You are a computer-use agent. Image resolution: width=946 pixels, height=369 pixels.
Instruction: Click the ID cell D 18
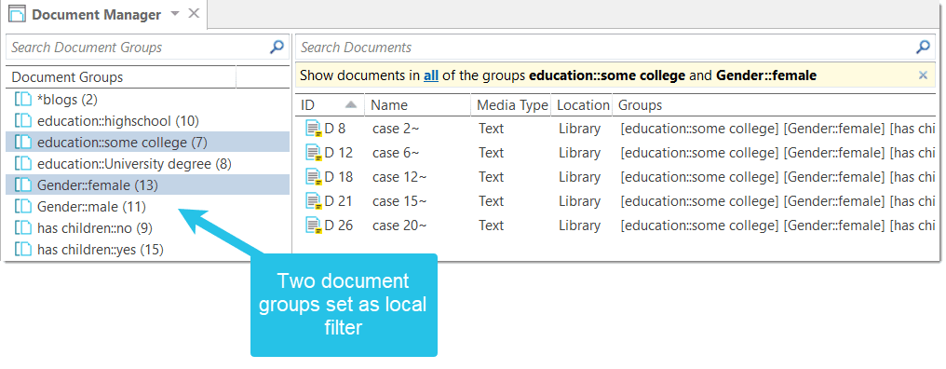point(339,177)
